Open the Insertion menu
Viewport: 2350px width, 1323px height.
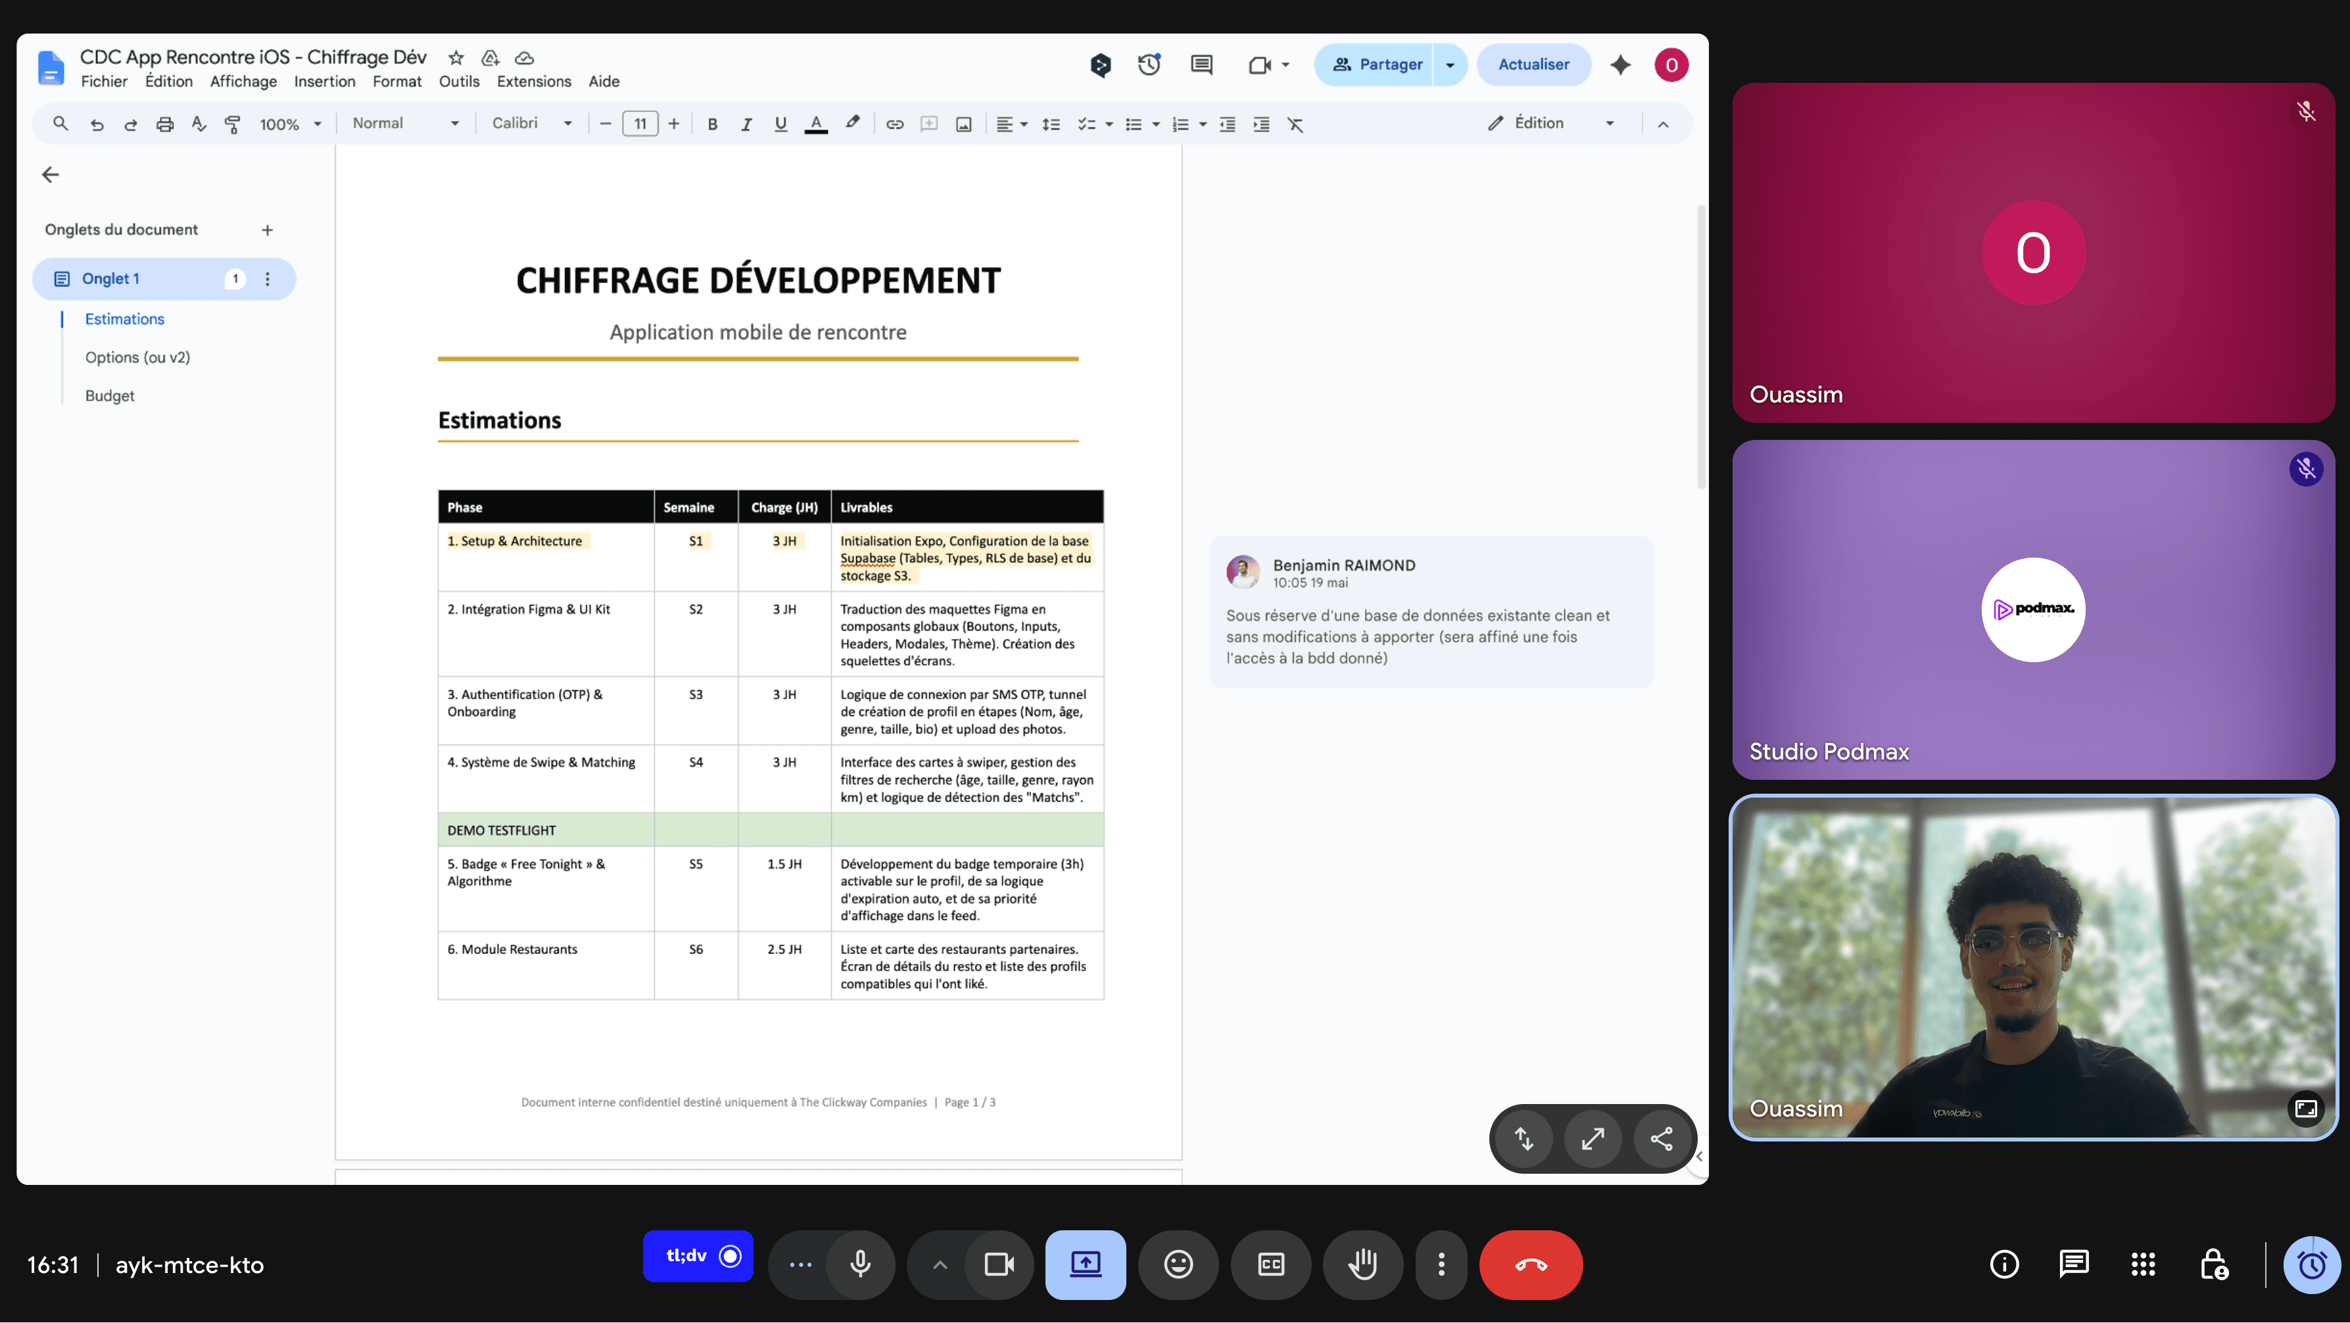(324, 81)
